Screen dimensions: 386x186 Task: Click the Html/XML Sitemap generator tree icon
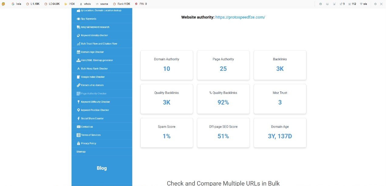click(78, 60)
